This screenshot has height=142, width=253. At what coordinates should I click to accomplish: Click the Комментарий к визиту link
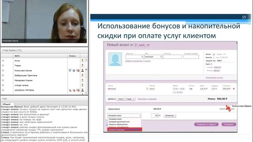point(214,78)
